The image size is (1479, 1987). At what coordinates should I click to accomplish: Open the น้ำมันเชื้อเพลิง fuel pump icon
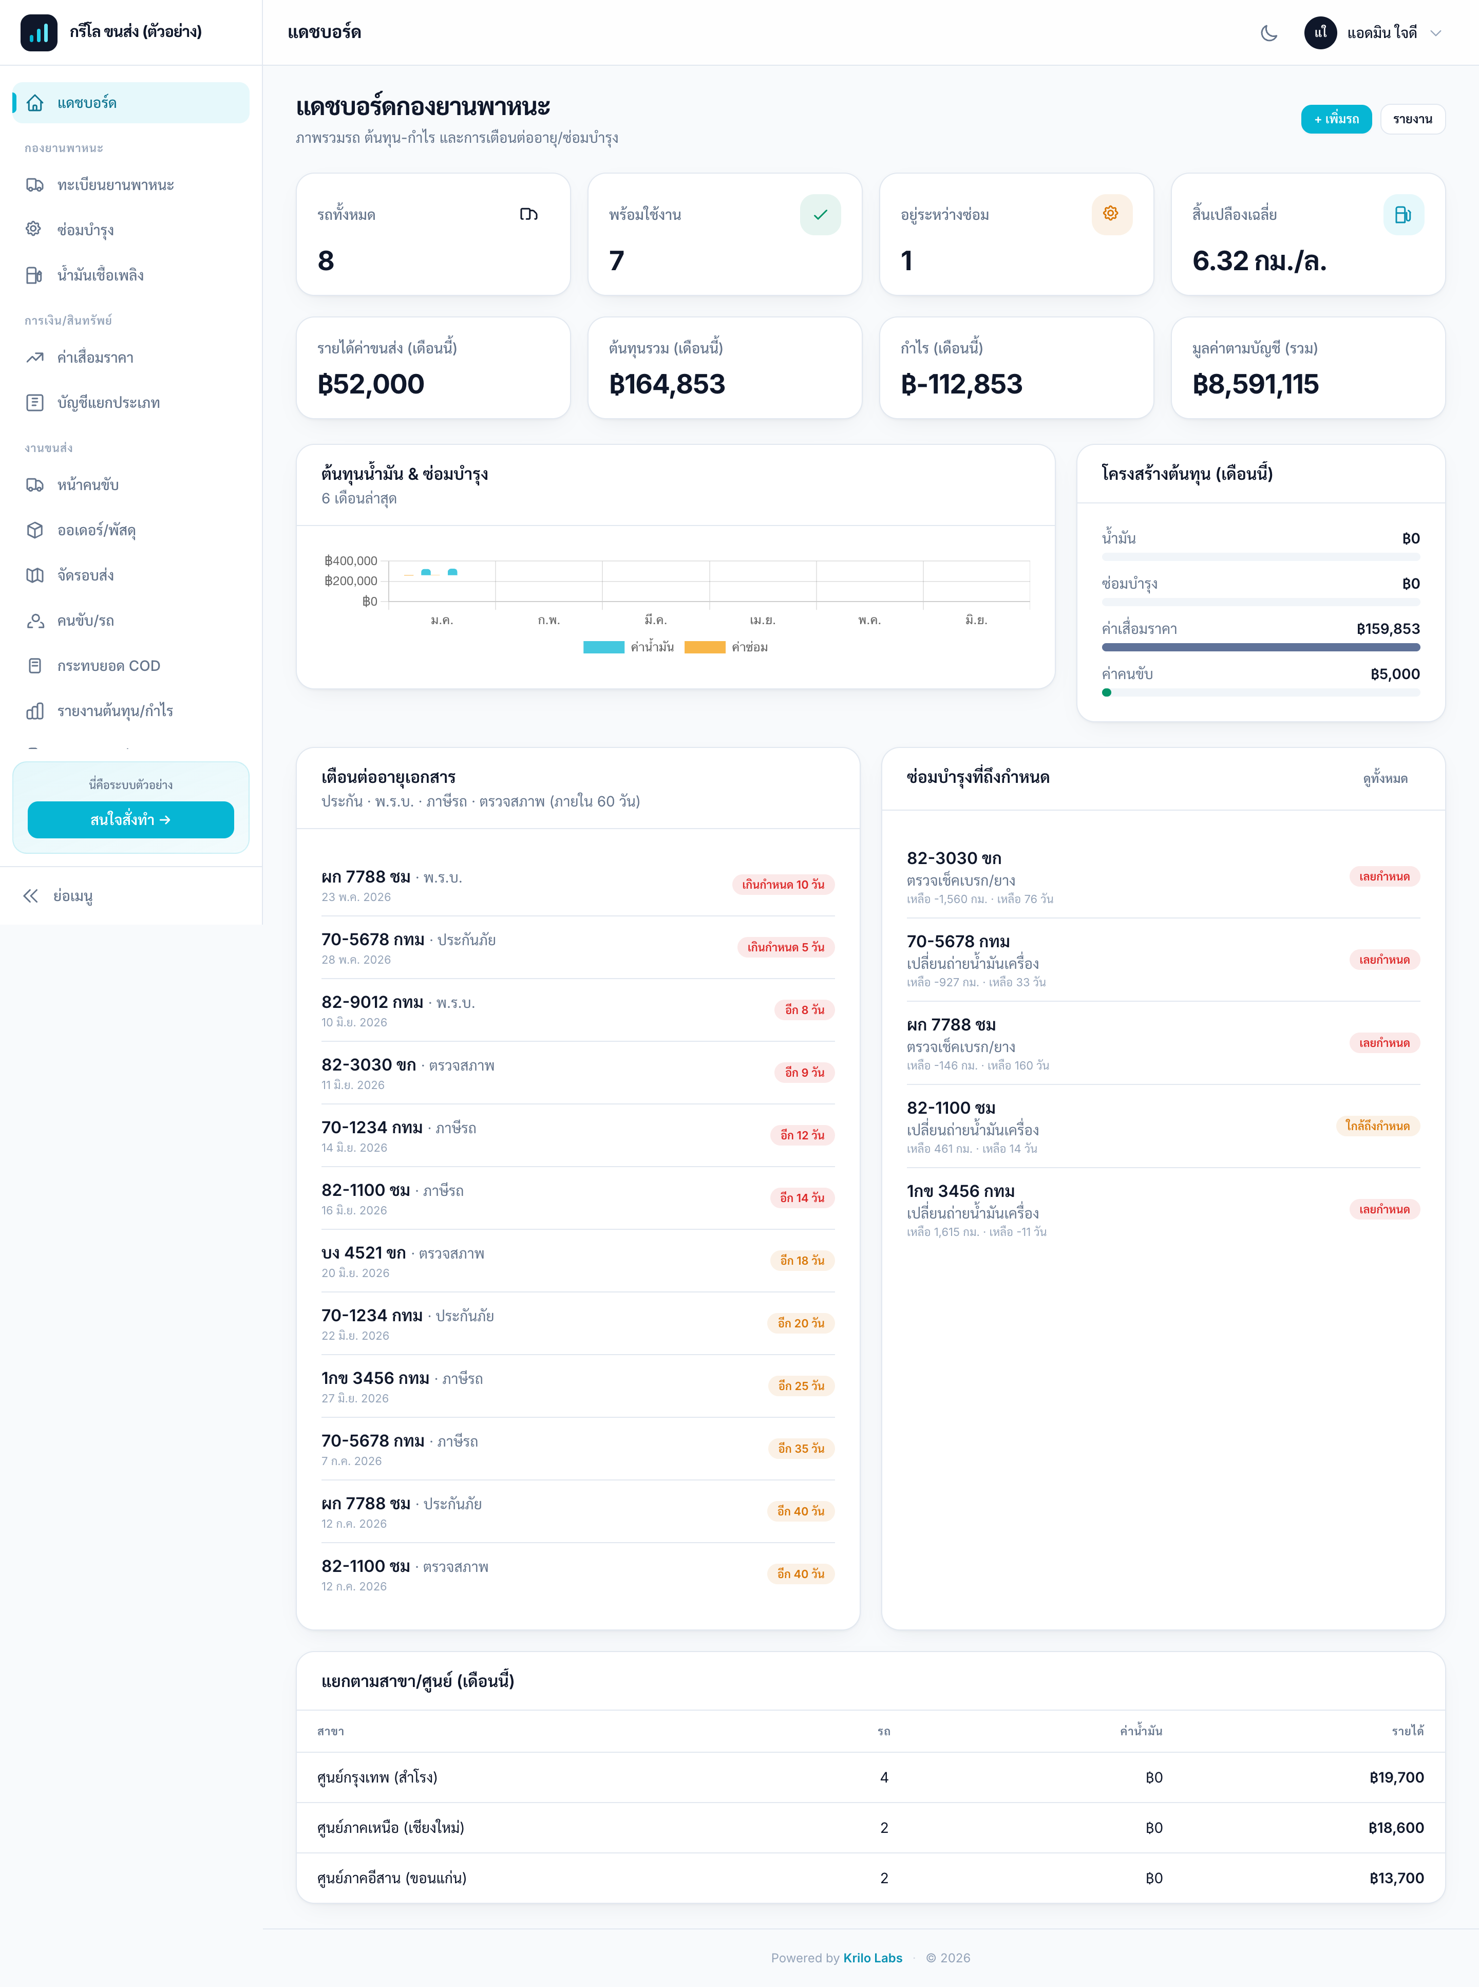tap(35, 275)
